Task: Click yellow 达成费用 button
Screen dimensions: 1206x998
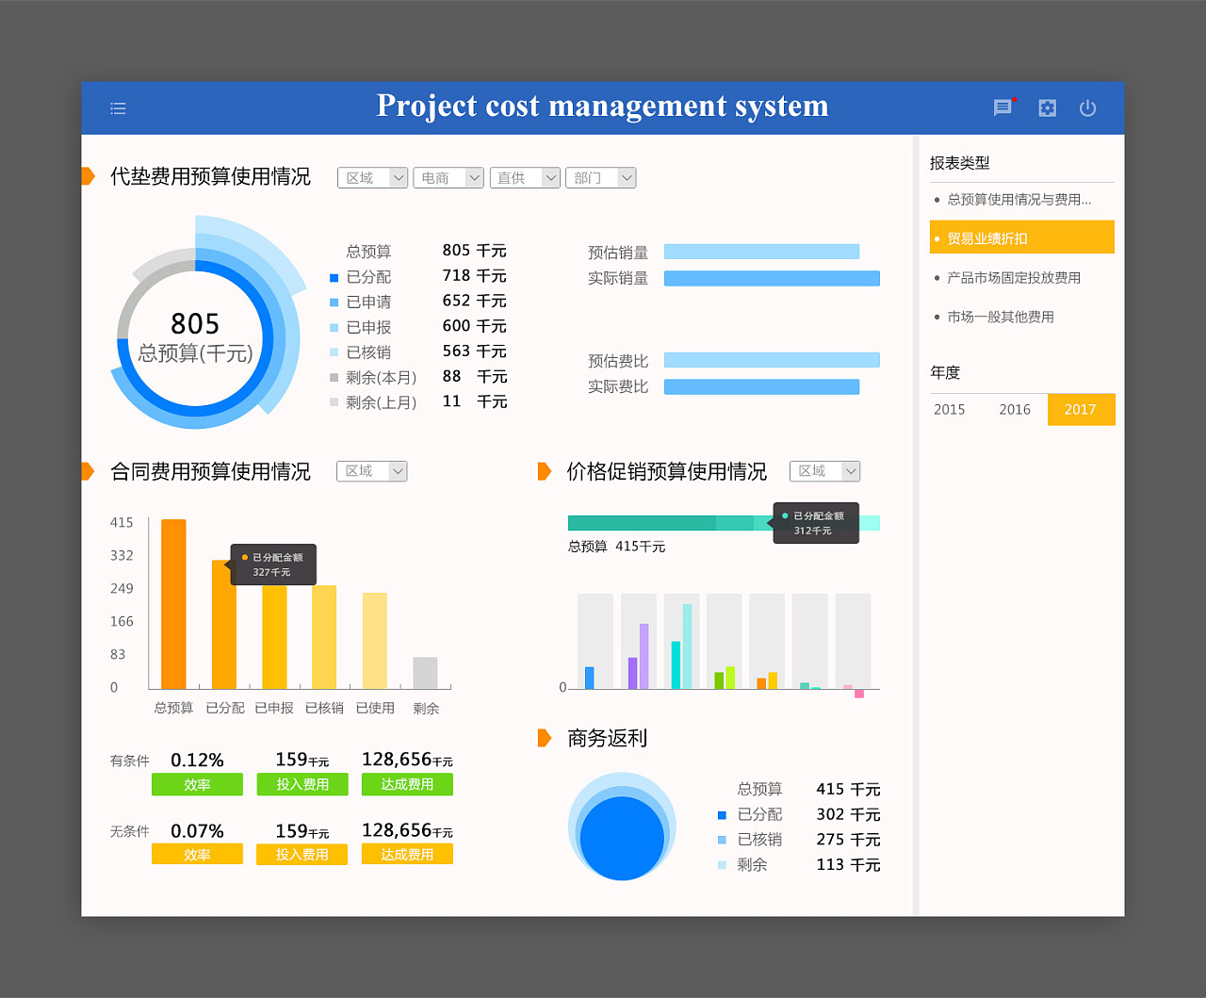Action: click(407, 854)
